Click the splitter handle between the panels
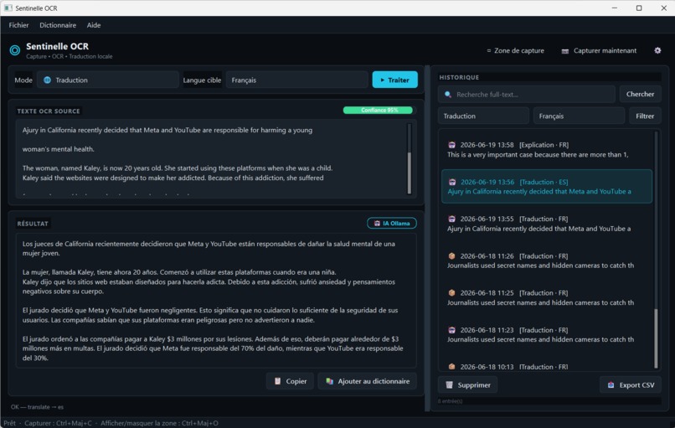The width and height of the screenshot is (675, 428). click(427, 238)
